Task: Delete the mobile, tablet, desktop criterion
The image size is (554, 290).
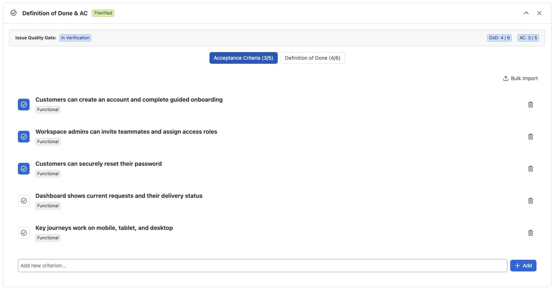Action: [x=530, y=233]
